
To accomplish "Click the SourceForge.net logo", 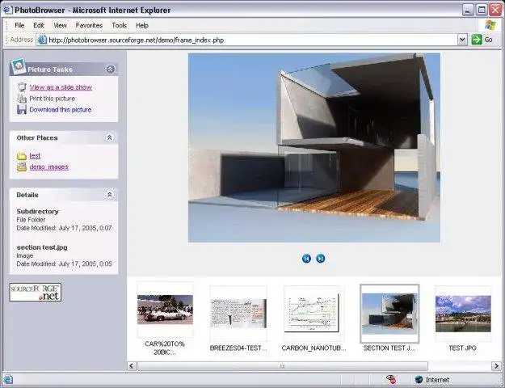I will coord(35,293).
